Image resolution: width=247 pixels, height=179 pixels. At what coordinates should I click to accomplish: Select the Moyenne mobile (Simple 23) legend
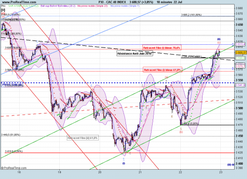92,6
